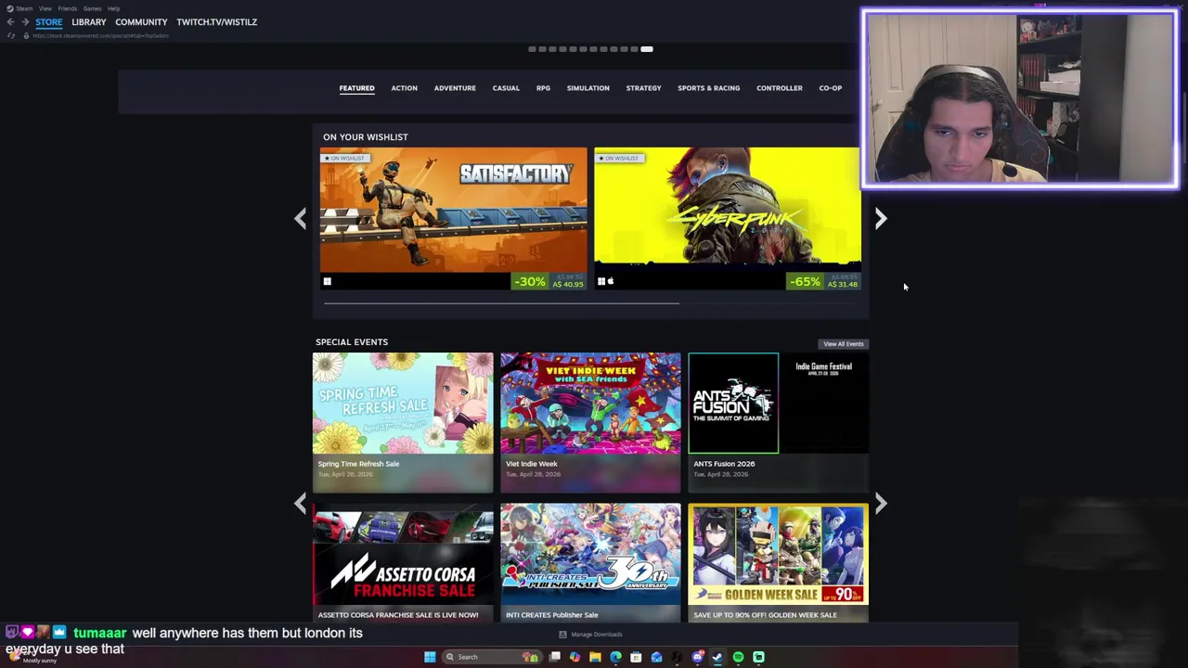Select the FEATURED category tab
This screenshot has height=668, width=1188.
(356, 88)
